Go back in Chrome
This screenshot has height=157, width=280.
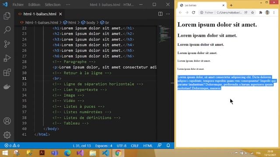click(180, 13)
